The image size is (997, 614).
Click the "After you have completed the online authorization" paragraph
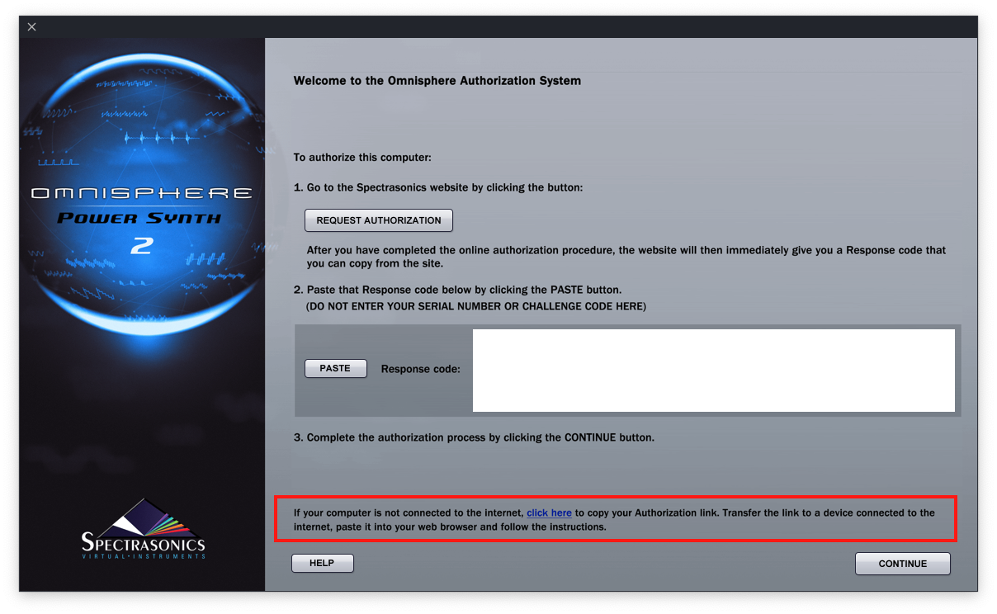pyautogui.click(x=626, y=257)
